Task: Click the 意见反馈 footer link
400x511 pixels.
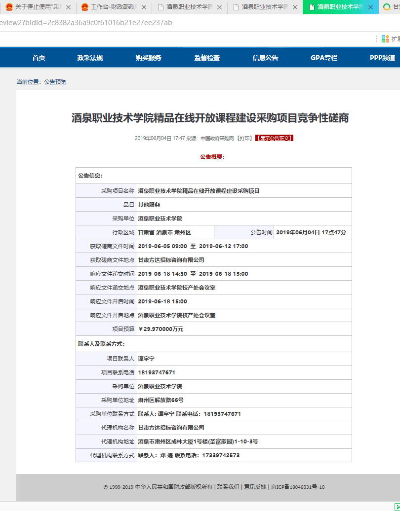Action: 255,487
